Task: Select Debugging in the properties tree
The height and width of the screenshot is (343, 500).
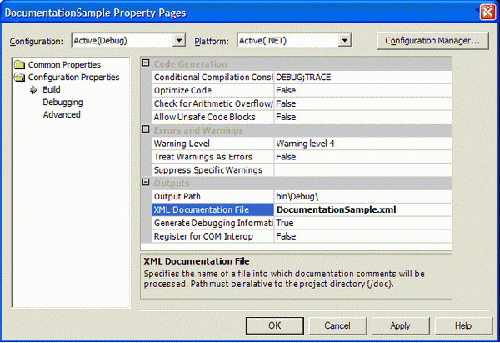Action: point(62,103)
